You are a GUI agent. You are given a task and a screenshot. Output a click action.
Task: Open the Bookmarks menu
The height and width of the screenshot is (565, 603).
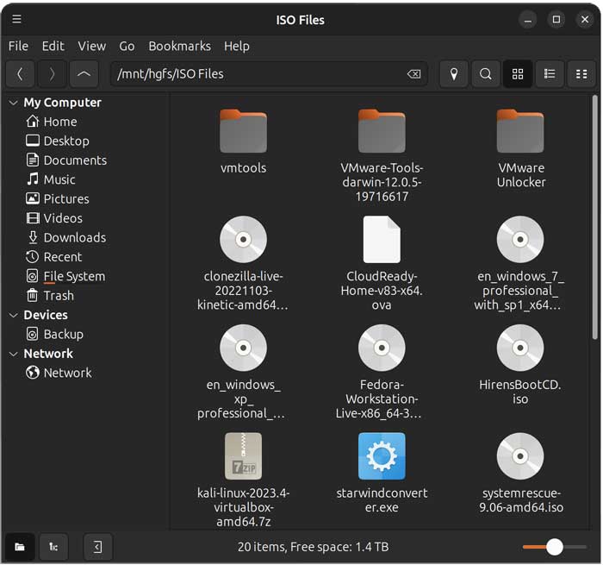coord(179,47)
